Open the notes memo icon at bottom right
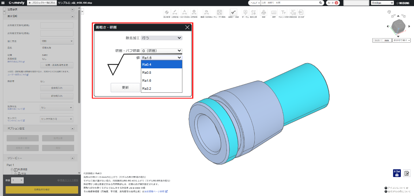Screen dimensions: 414x196 coord(407,173)
